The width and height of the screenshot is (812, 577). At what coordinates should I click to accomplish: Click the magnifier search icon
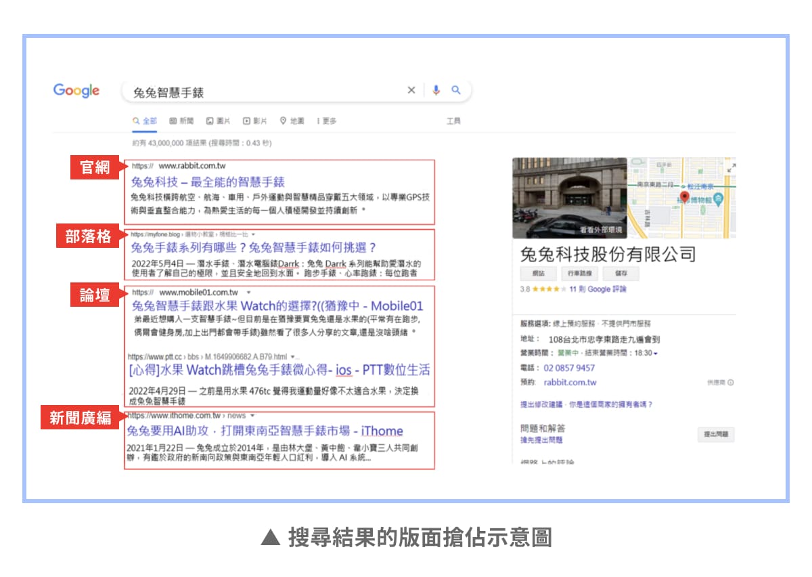coord(456,90)
